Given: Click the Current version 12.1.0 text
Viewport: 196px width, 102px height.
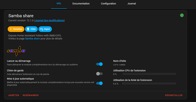Looking at the screenshot, I should click(x=21, y=21).
